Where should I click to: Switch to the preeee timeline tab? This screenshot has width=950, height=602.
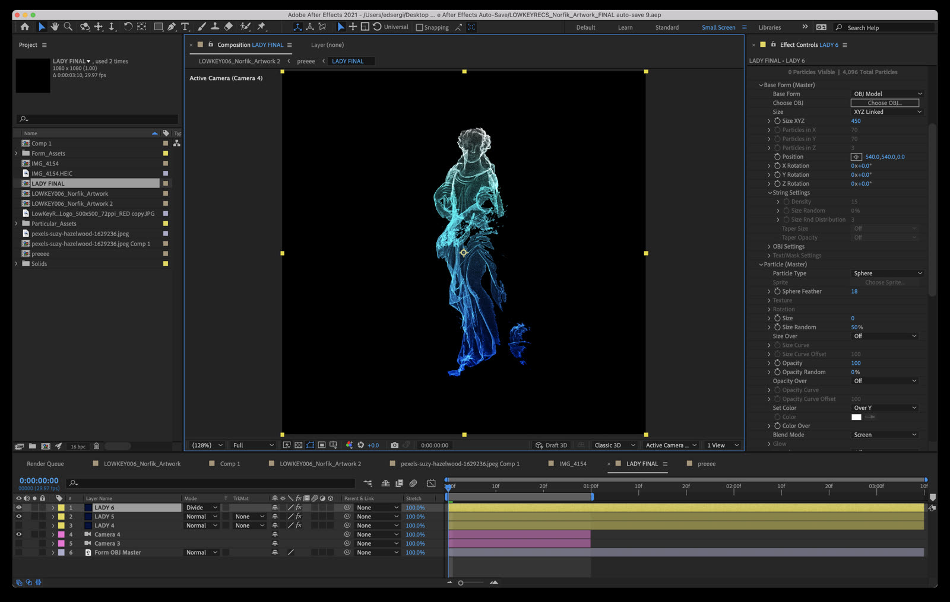[x=707, y=464]
